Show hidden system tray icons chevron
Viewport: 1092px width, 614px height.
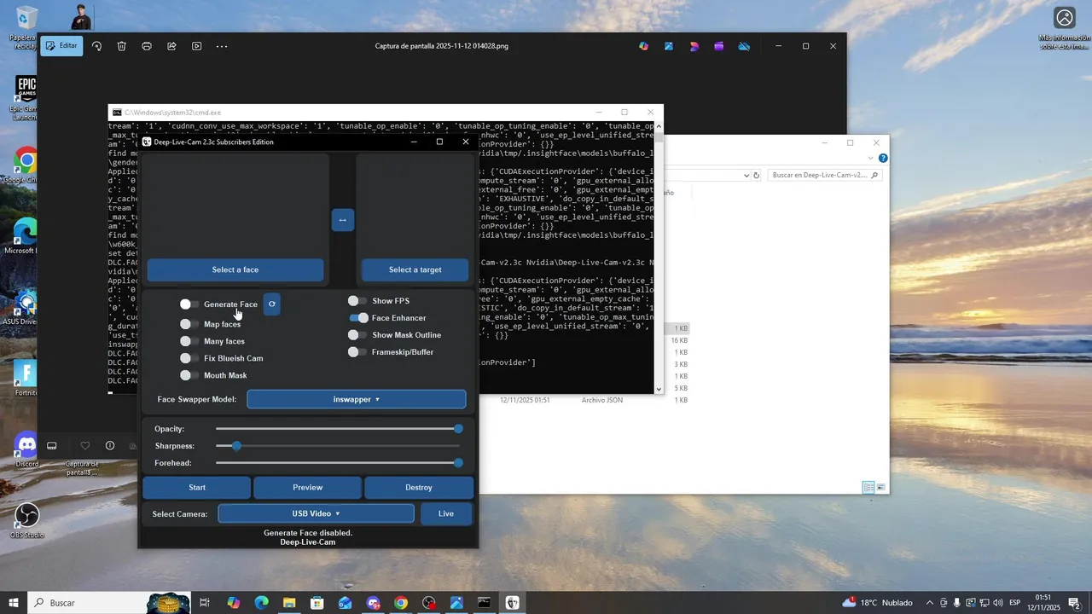pyautogui.click(x=930, y=603)
